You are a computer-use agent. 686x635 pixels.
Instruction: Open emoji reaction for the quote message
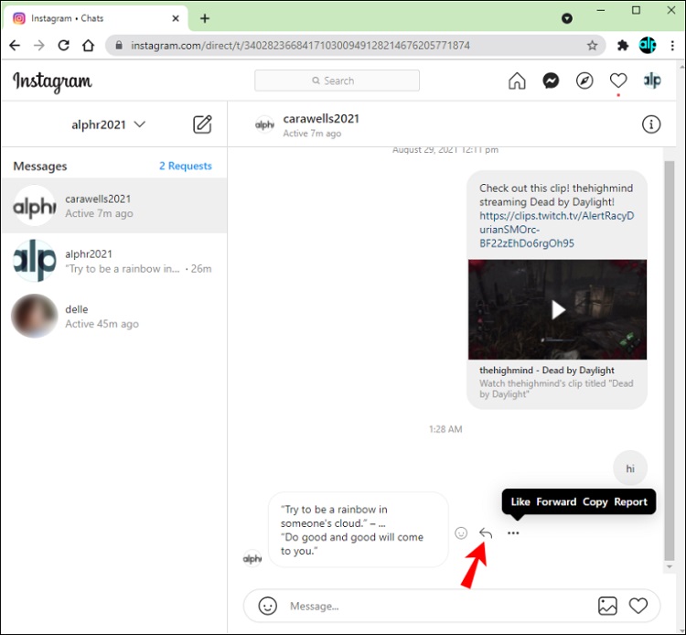click(x=461, y=533)
